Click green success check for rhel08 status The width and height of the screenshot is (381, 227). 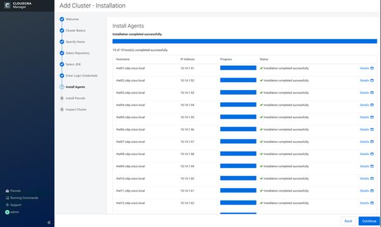point(261,153)
